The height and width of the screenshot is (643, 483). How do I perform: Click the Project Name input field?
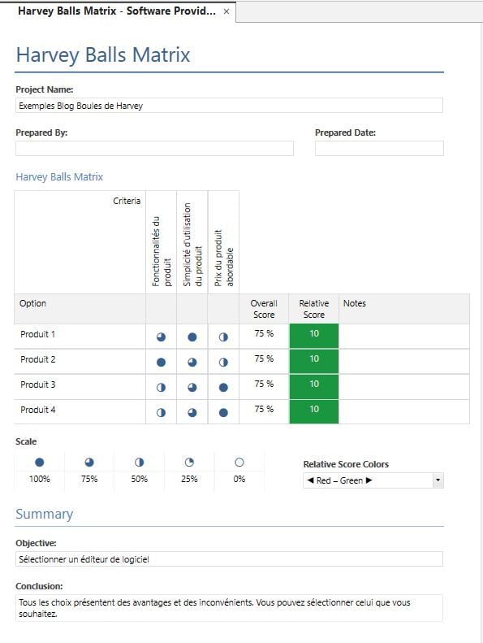click(x=230, y=106)
